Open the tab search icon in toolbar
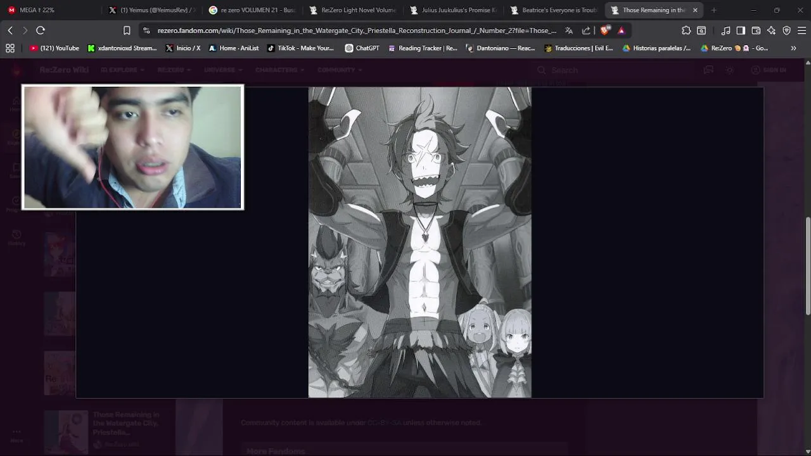This screenshot has width=811, height=456. [x=701, y=30]
